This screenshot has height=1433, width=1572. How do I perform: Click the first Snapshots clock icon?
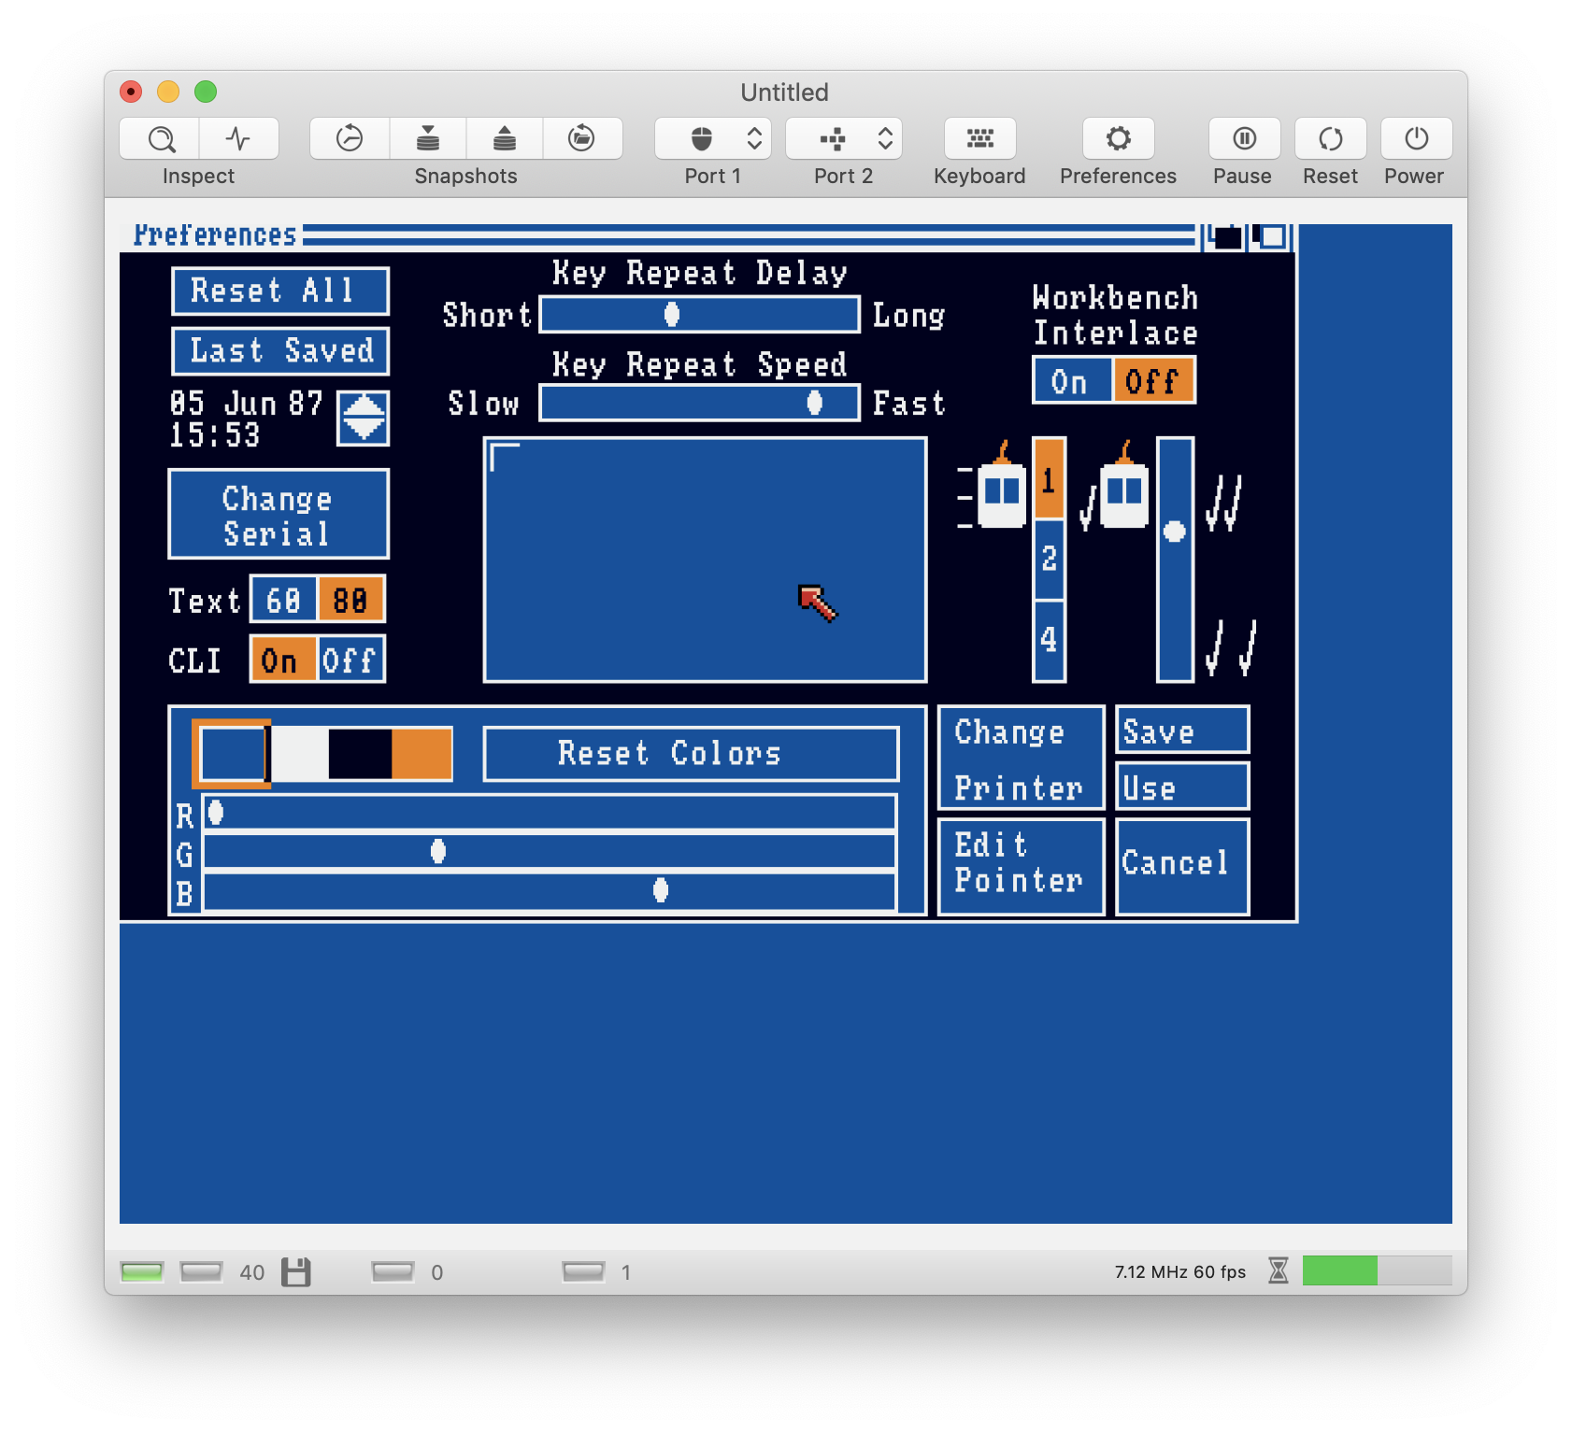pos(350,139)
